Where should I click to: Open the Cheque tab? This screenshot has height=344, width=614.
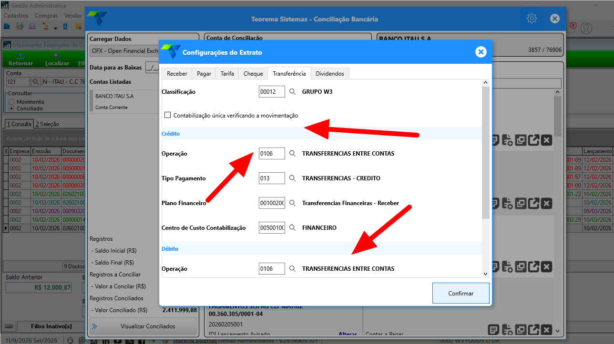pyautogui.click(x=253, y=74)
